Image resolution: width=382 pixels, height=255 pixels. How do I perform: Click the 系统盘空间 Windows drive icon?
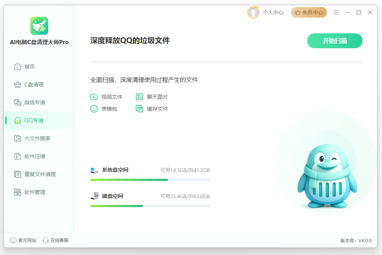94,170
